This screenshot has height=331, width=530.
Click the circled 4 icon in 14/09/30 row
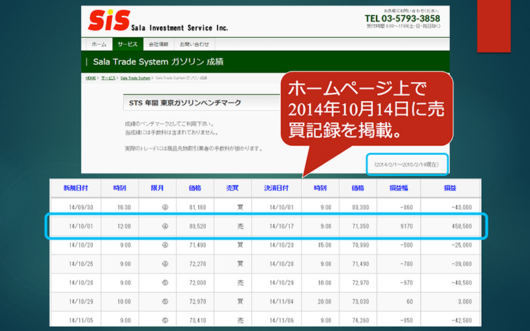point(156,206)
